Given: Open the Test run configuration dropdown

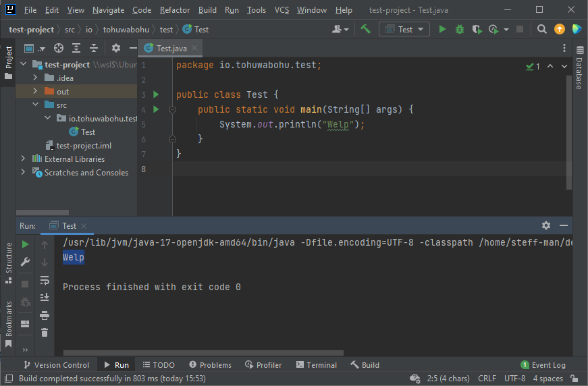Looking at the screenshot, I should pyautogui.click(x=404, y=29).
